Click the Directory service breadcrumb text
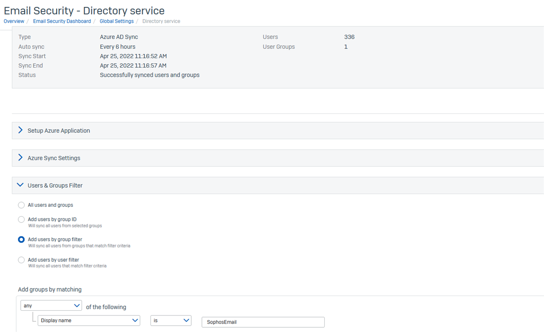Image resolution: width=544 pixels, height=332 pixels. pos(161,21)
